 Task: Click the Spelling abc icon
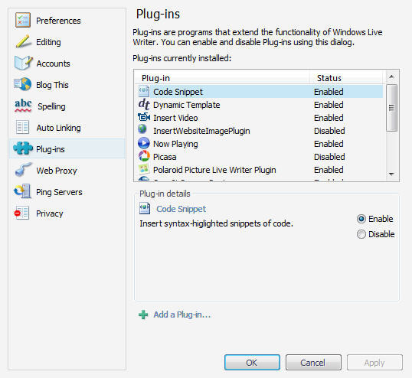23,106
